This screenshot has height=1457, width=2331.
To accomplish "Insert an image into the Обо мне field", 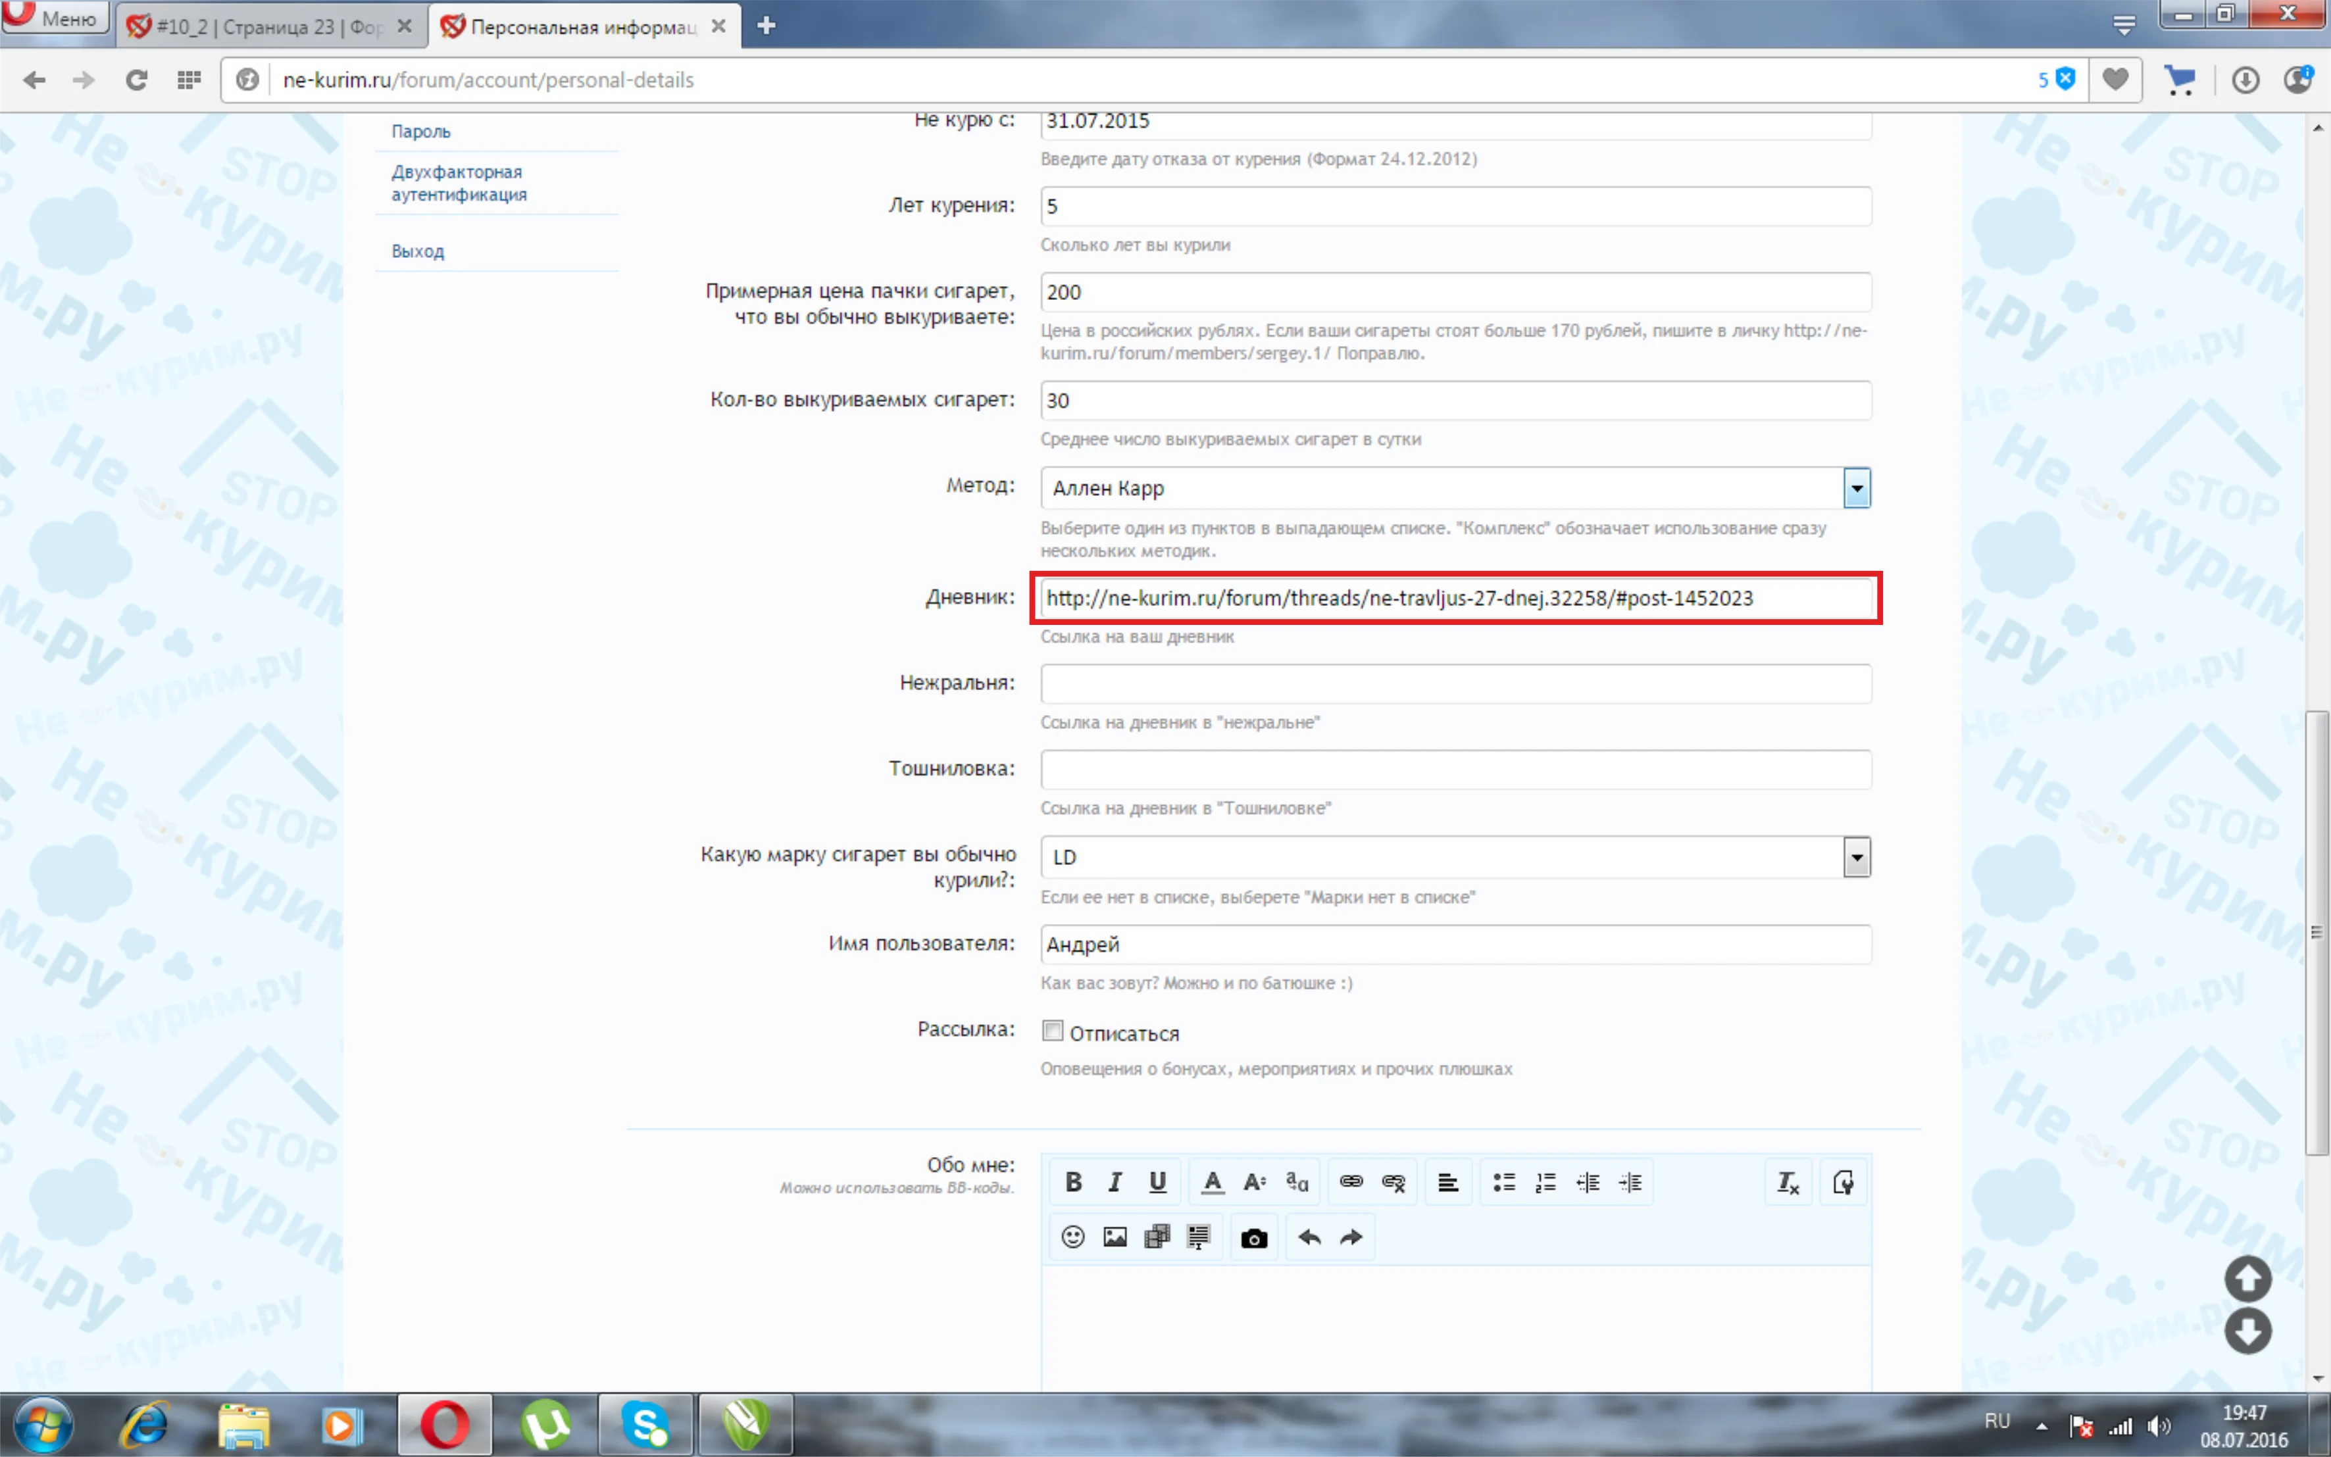I will 1114,1237.
